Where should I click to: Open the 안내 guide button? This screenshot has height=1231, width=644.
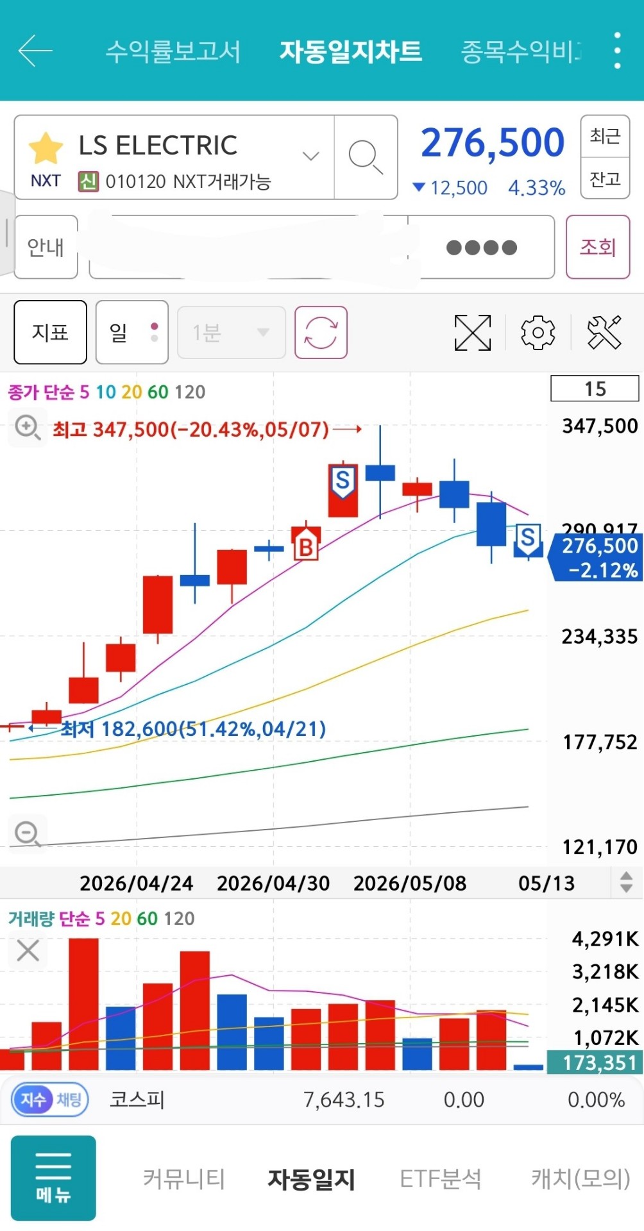pos(46,247)
